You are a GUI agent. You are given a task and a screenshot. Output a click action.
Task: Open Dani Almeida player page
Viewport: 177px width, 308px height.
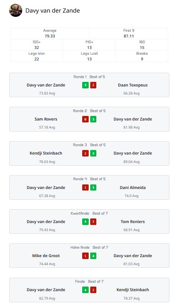(x=133, y=187)
